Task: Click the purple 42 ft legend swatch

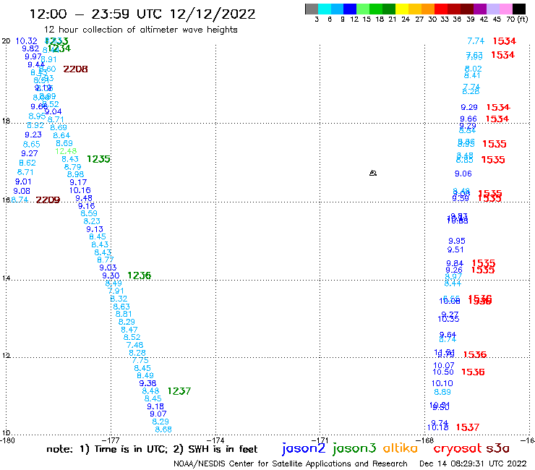Action: tap(480, 9)
